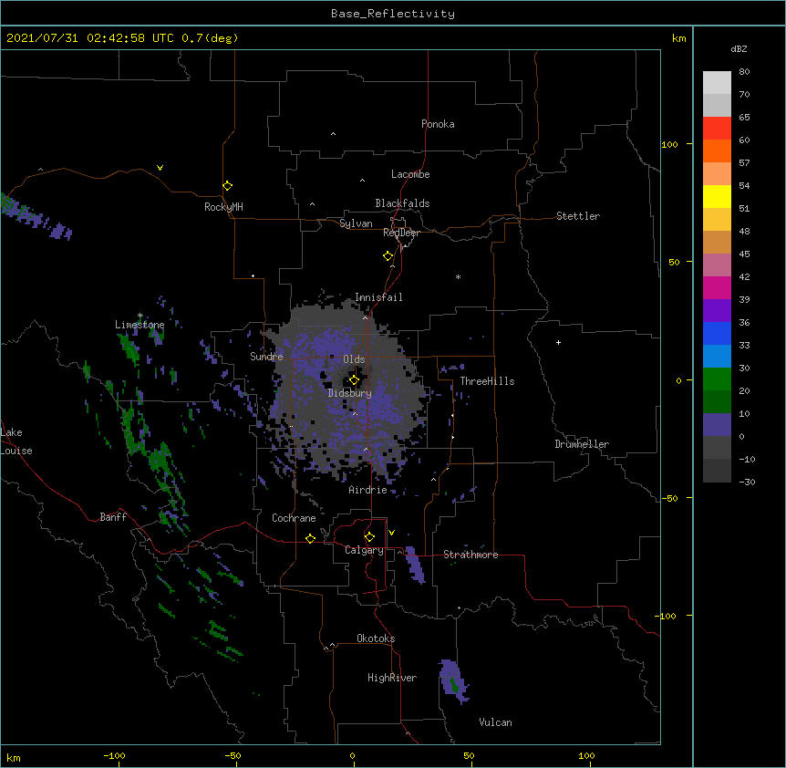Choose the green 20-30 dBZ legend swatch
Screen dimensions: 786x768
coord(717,379)
